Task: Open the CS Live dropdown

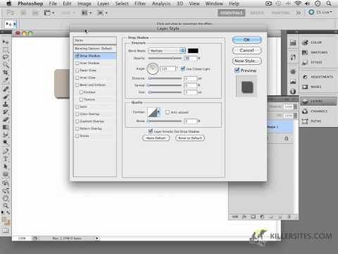Action: pyautogui.click(x=320, y=12)
